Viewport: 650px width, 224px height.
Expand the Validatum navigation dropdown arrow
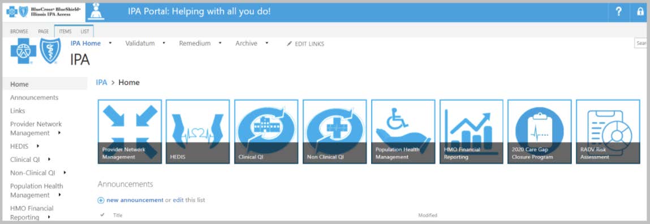click(164, 43)
